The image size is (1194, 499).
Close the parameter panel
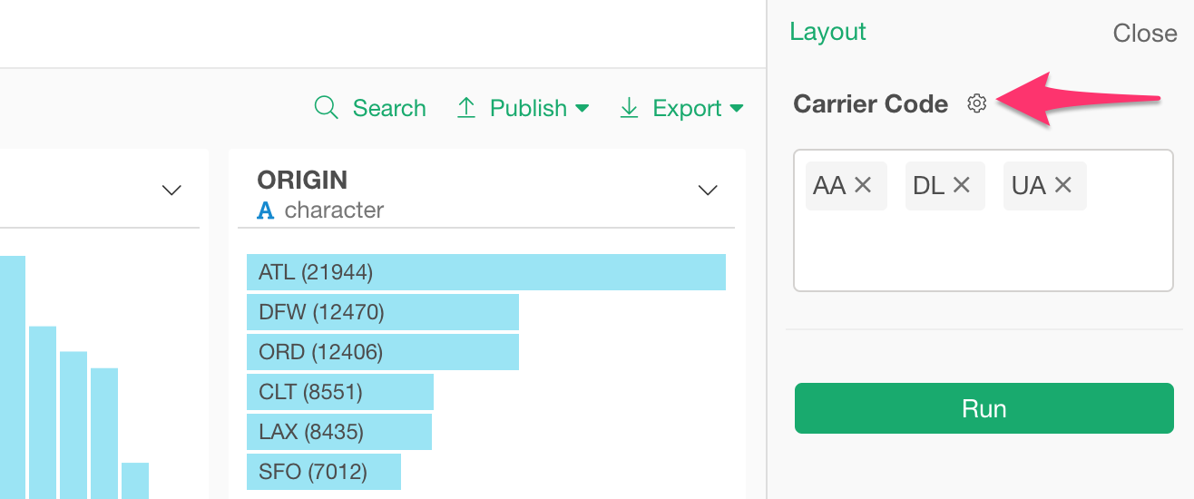[x=1144, y=34]
